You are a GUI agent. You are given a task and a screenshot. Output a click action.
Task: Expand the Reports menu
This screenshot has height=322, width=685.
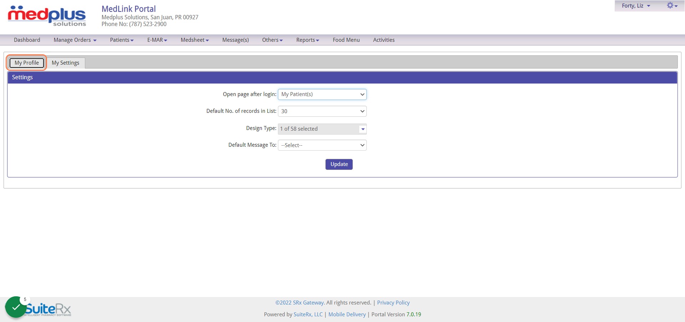point(308,40)
